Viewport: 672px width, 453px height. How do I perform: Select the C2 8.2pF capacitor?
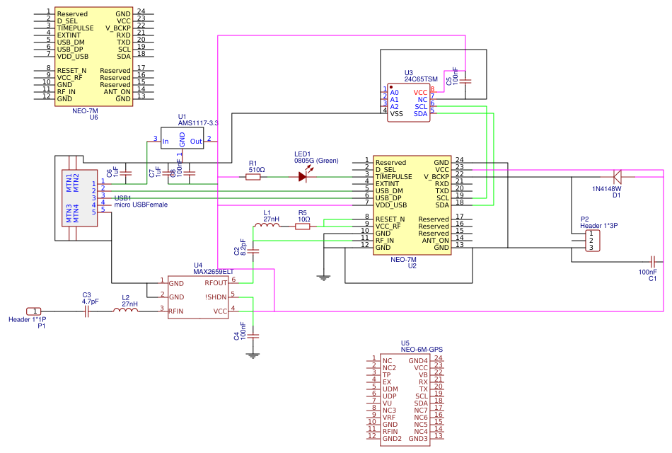(255, 251)
